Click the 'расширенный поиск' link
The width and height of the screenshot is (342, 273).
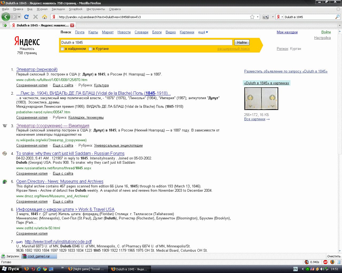(x=234, y=49)
